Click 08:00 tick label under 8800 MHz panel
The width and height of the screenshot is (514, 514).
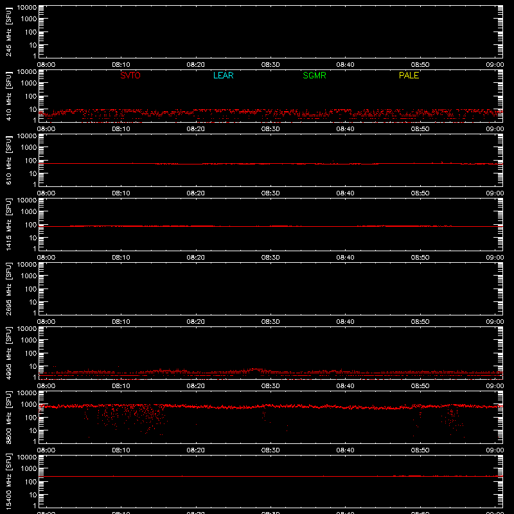[x=46, y=450]
